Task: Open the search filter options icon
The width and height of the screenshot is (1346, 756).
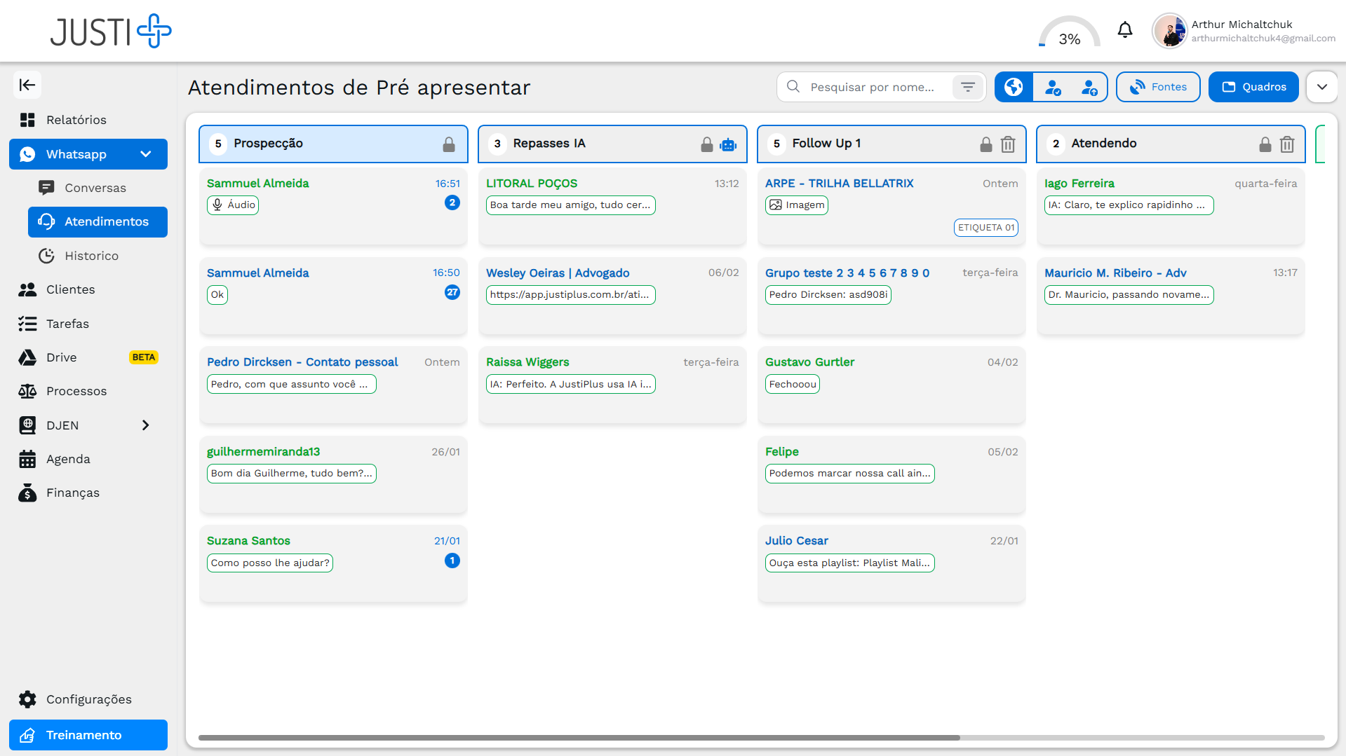Action: click(x=968, y=87)
